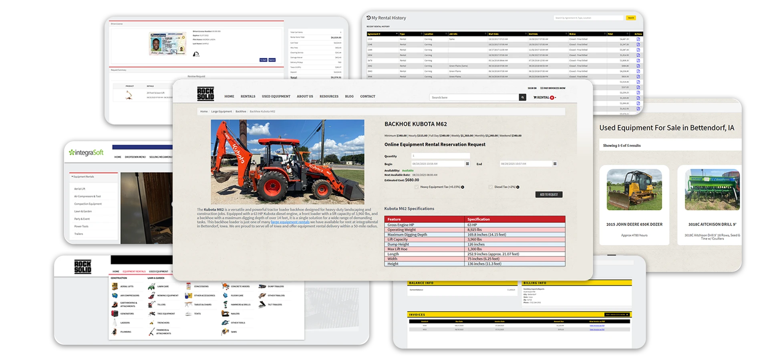This screenshot has height=360, width=769.
Task: Click the Large Equipment breadcrumb link
Action: tap(221, 112)
